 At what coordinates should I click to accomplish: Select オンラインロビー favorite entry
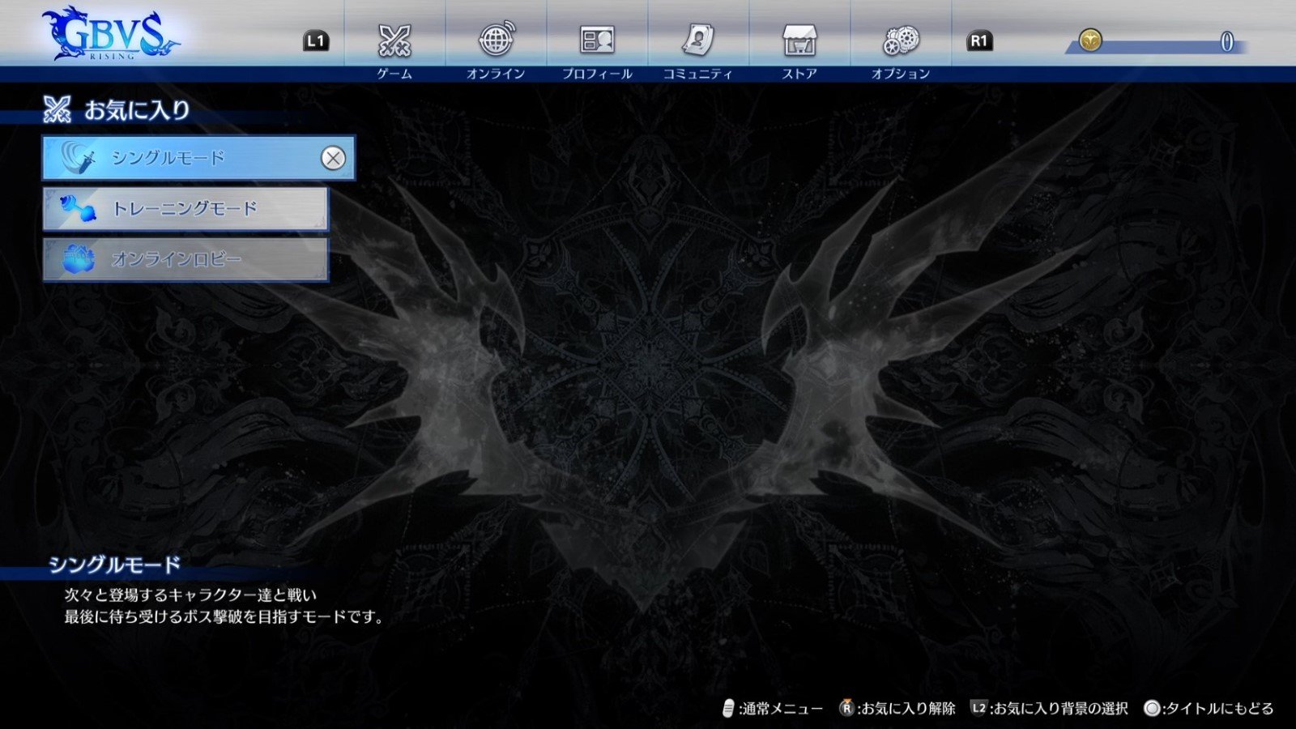coord(185,259)
